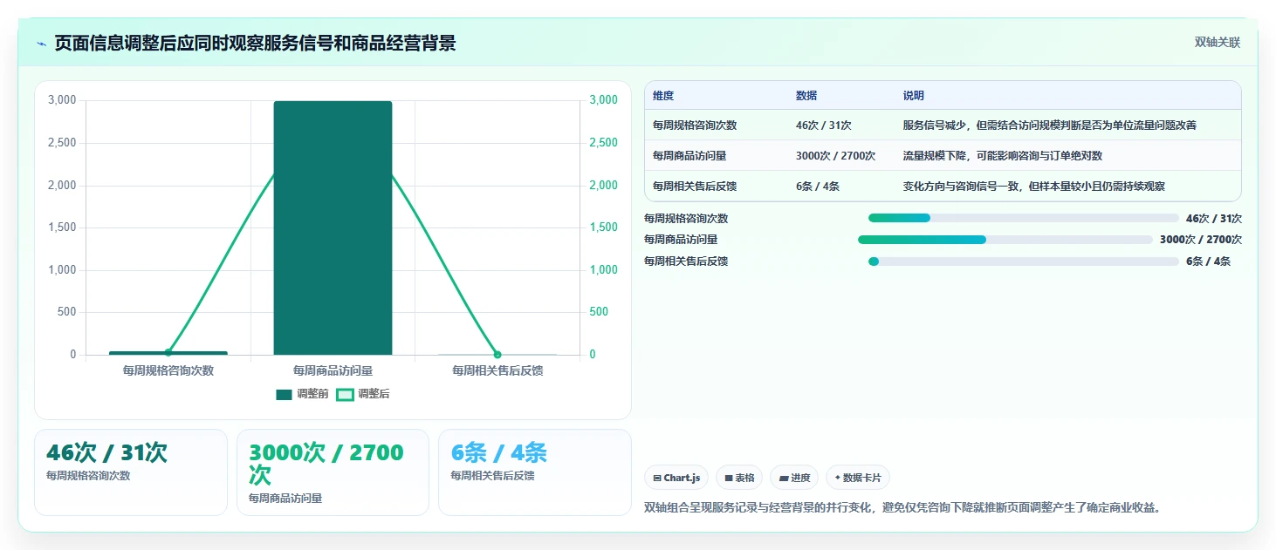
Task: Click the 3000次 / 2700次 table cell
Action: 835,156
